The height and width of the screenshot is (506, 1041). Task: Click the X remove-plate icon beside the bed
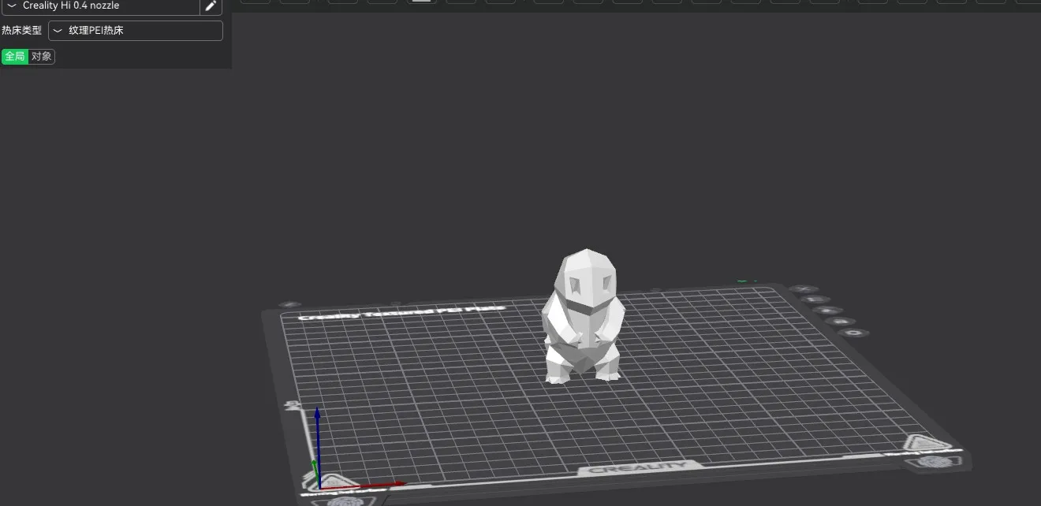(x=804, y=289)
